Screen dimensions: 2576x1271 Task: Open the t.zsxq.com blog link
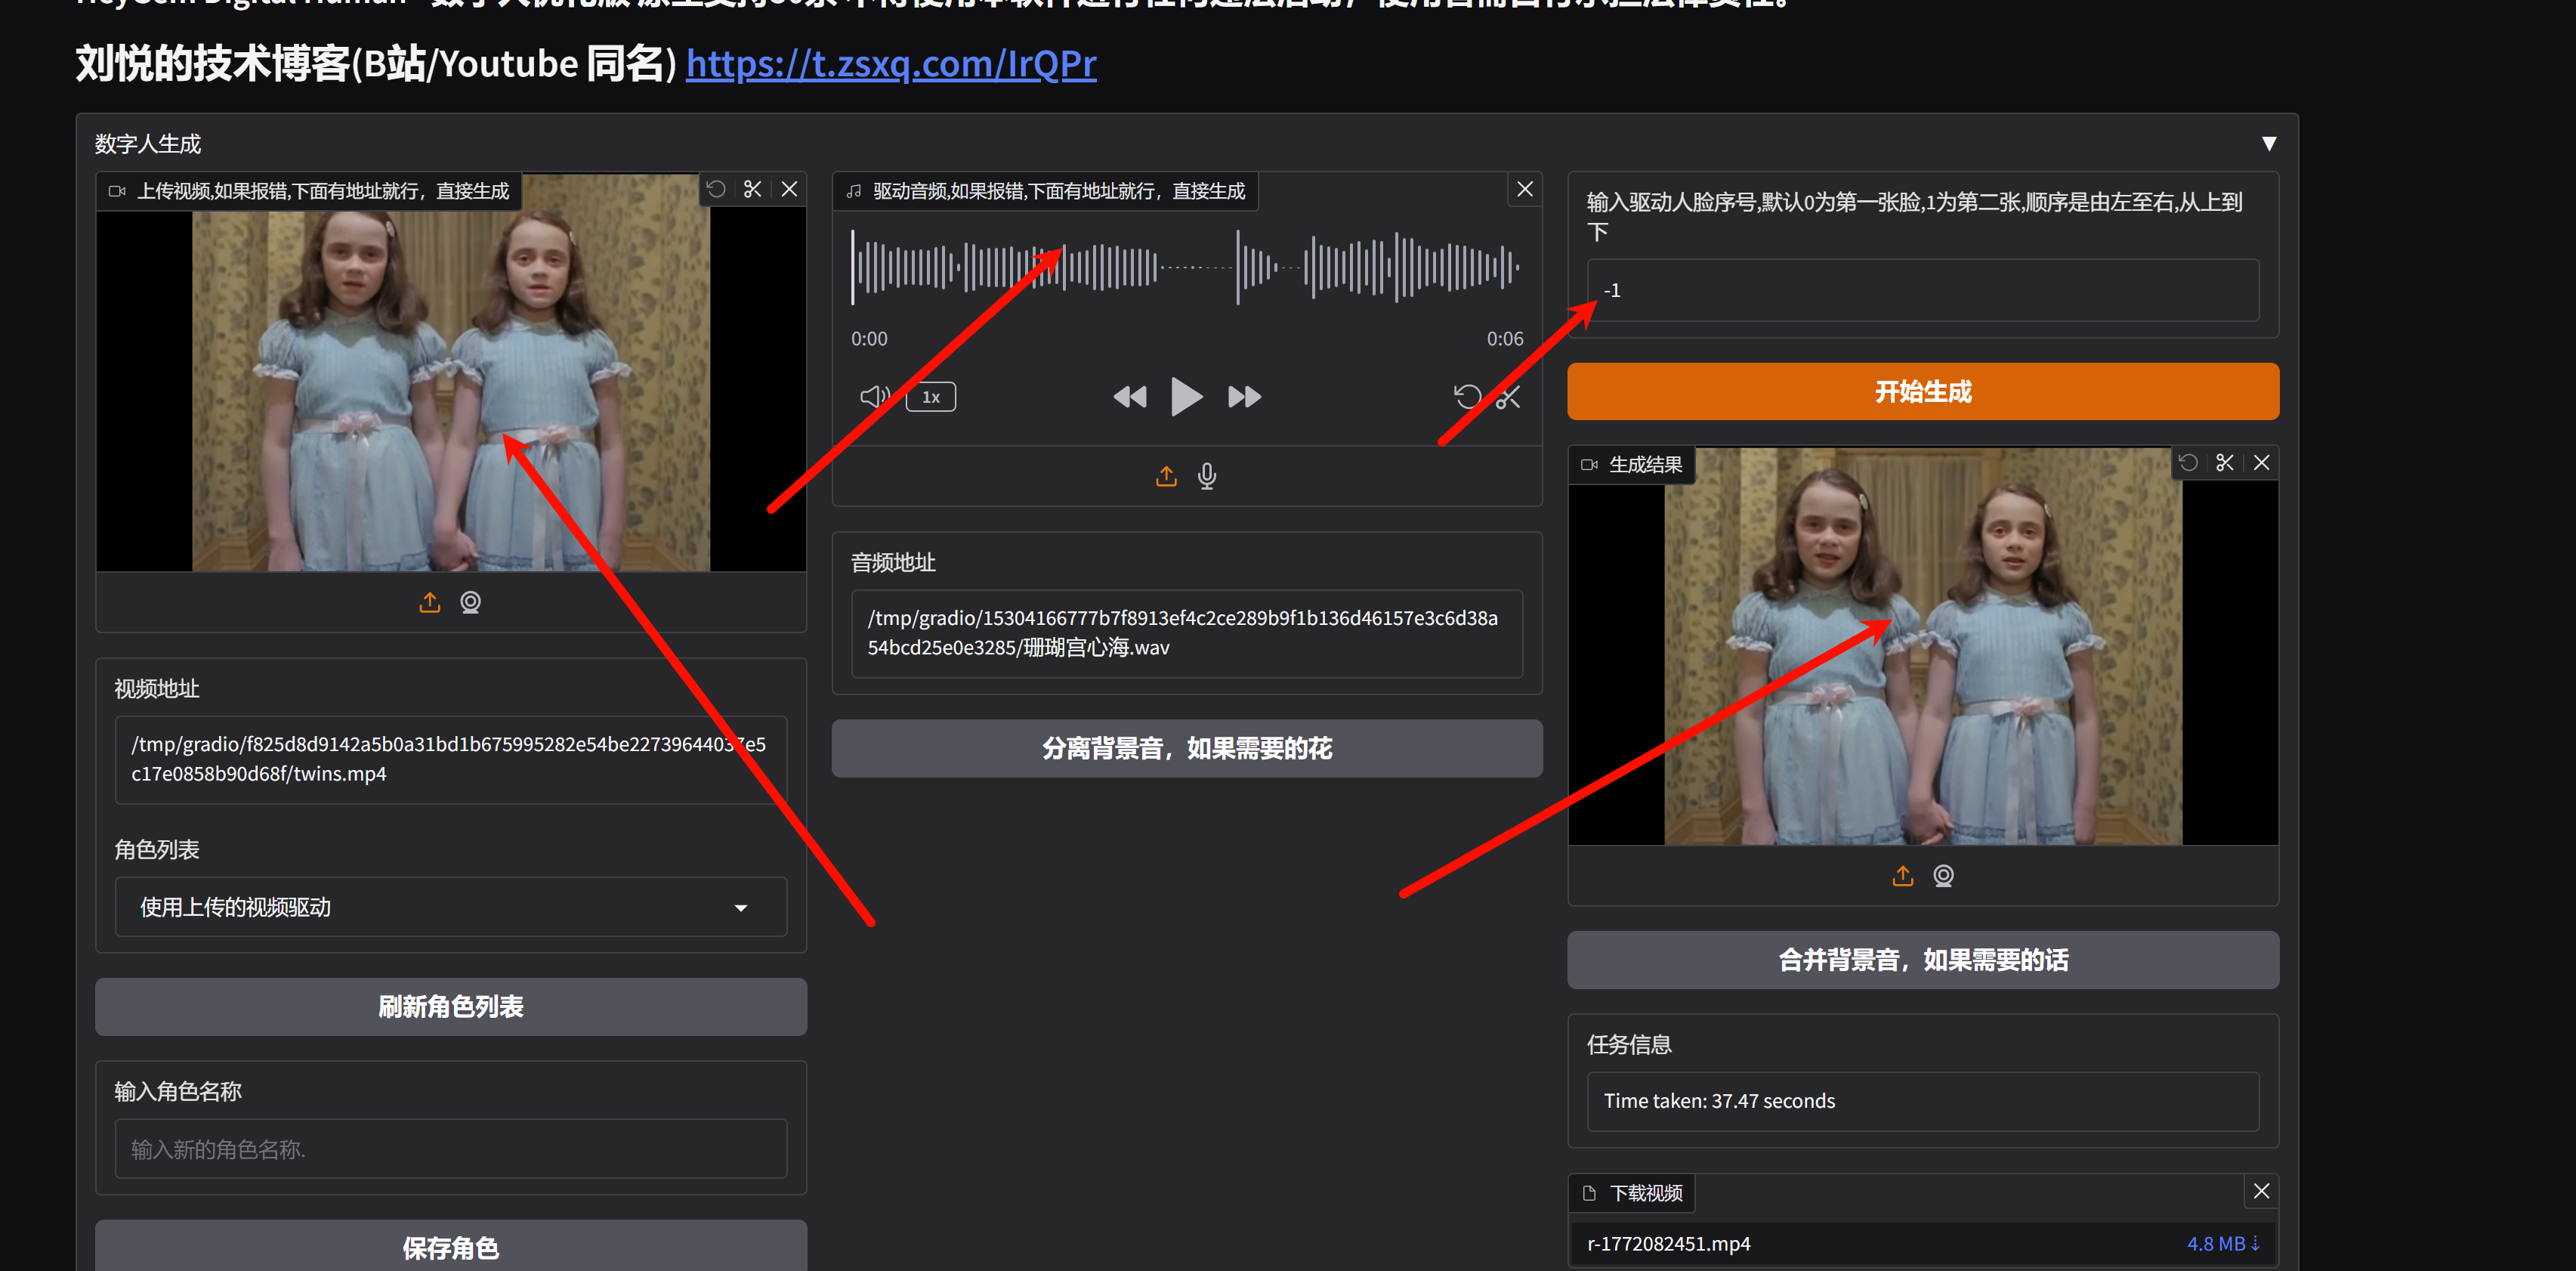890,64
